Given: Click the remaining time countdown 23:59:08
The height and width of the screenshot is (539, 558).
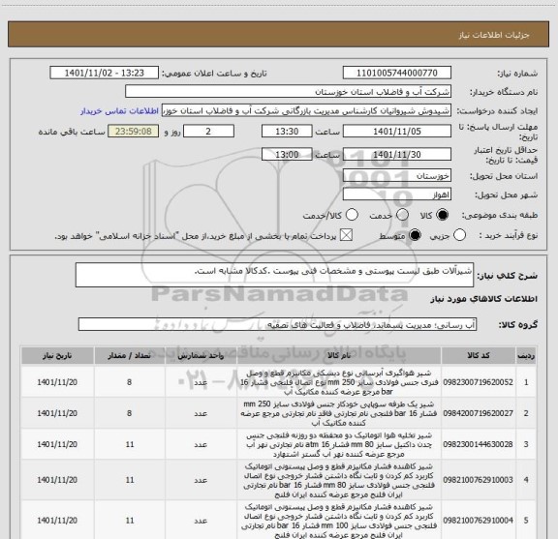Looking at the screenshot, I should [134, 132].
